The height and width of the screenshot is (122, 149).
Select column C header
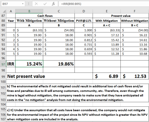tap(59, 11)
